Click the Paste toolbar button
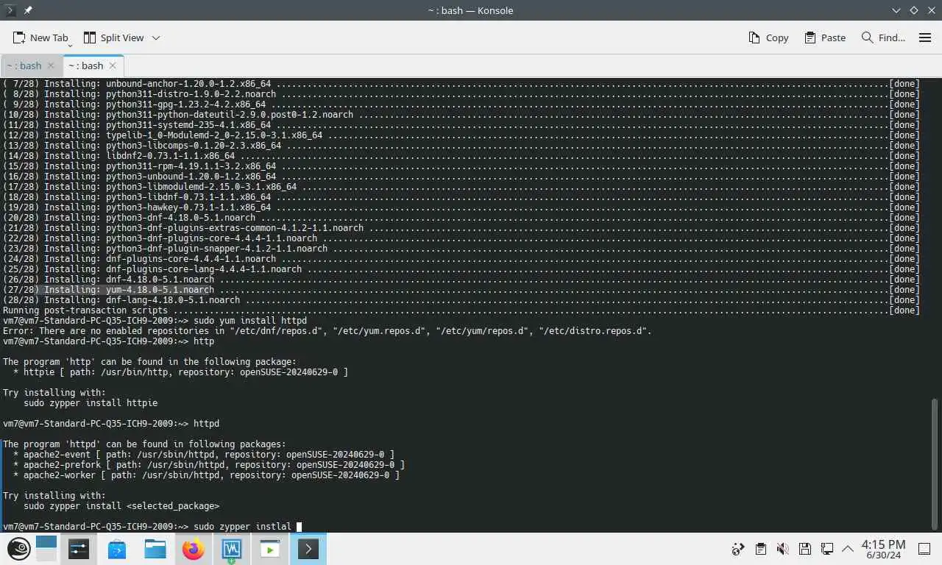The height and width of the screenshot is (565, 942). click(x=825, y=38)
